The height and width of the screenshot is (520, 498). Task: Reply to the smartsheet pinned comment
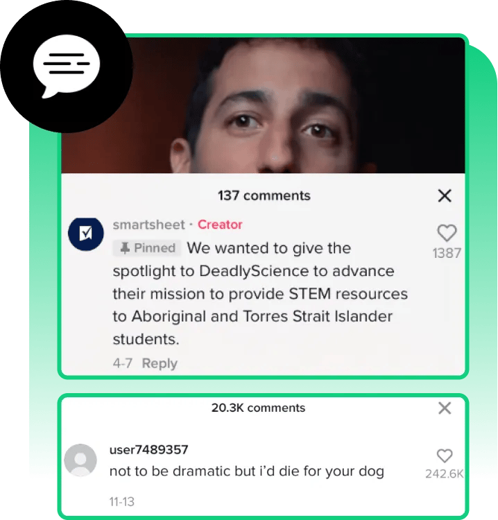[160, 363]
